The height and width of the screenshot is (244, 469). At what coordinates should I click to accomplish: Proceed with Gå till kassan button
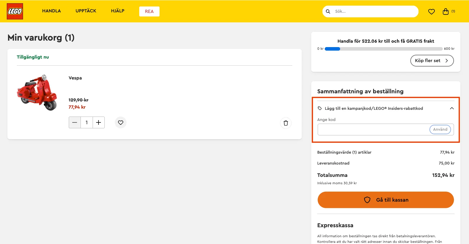[386, 200]
